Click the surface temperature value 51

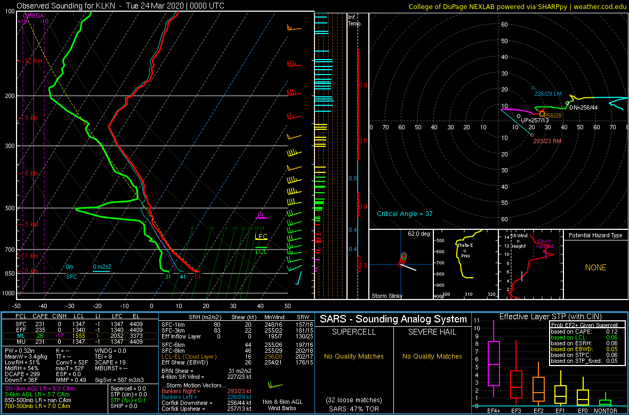(197, 276)
